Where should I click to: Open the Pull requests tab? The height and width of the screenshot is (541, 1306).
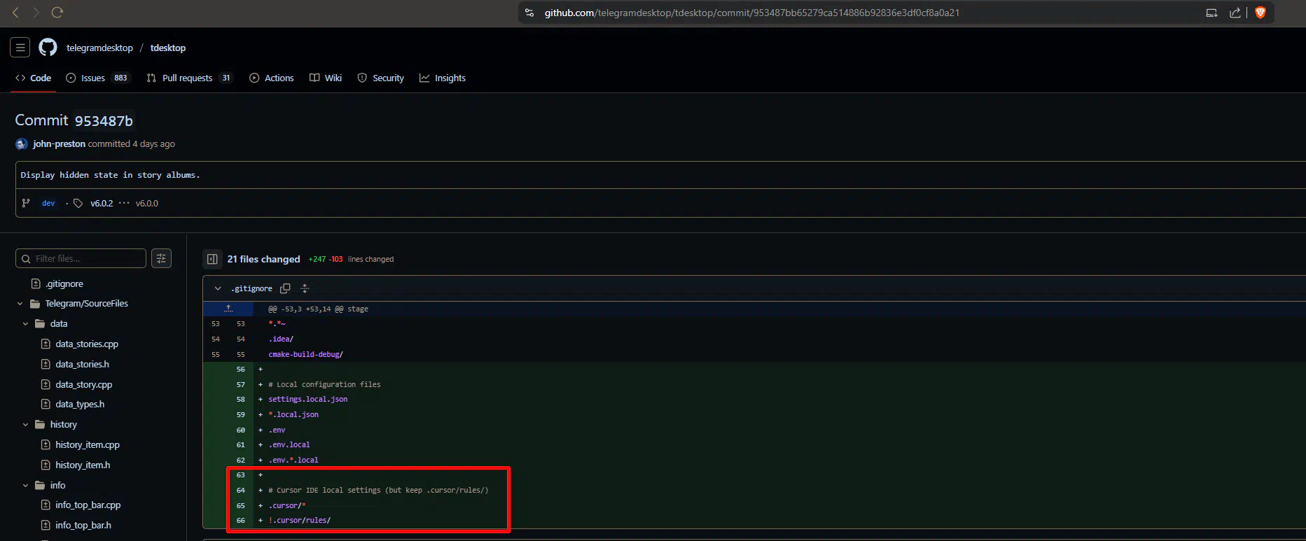(x=189, y=78)
